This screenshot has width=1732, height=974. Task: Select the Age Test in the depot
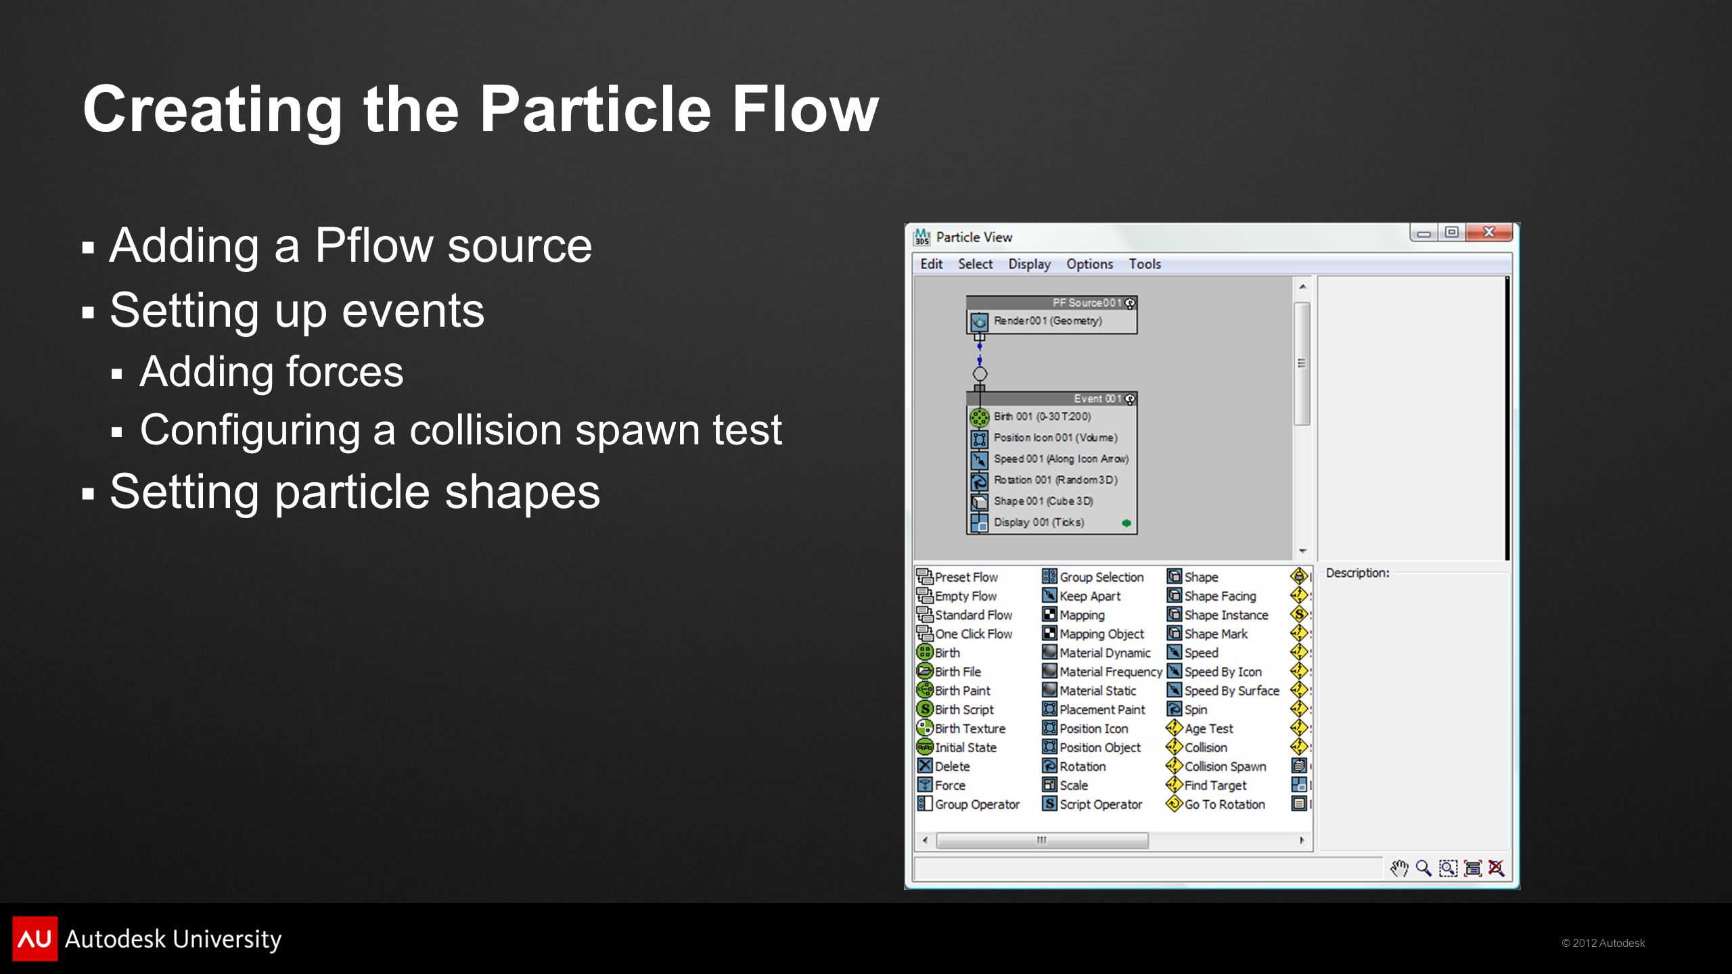coord(1200,728)
